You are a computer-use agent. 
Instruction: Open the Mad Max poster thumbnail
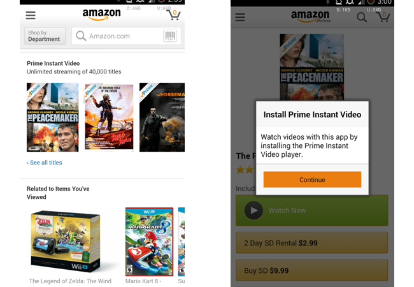pos(109,117)
